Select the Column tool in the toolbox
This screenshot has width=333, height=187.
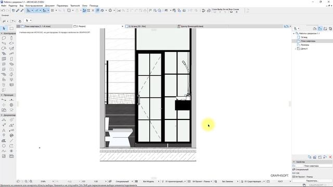11,38
